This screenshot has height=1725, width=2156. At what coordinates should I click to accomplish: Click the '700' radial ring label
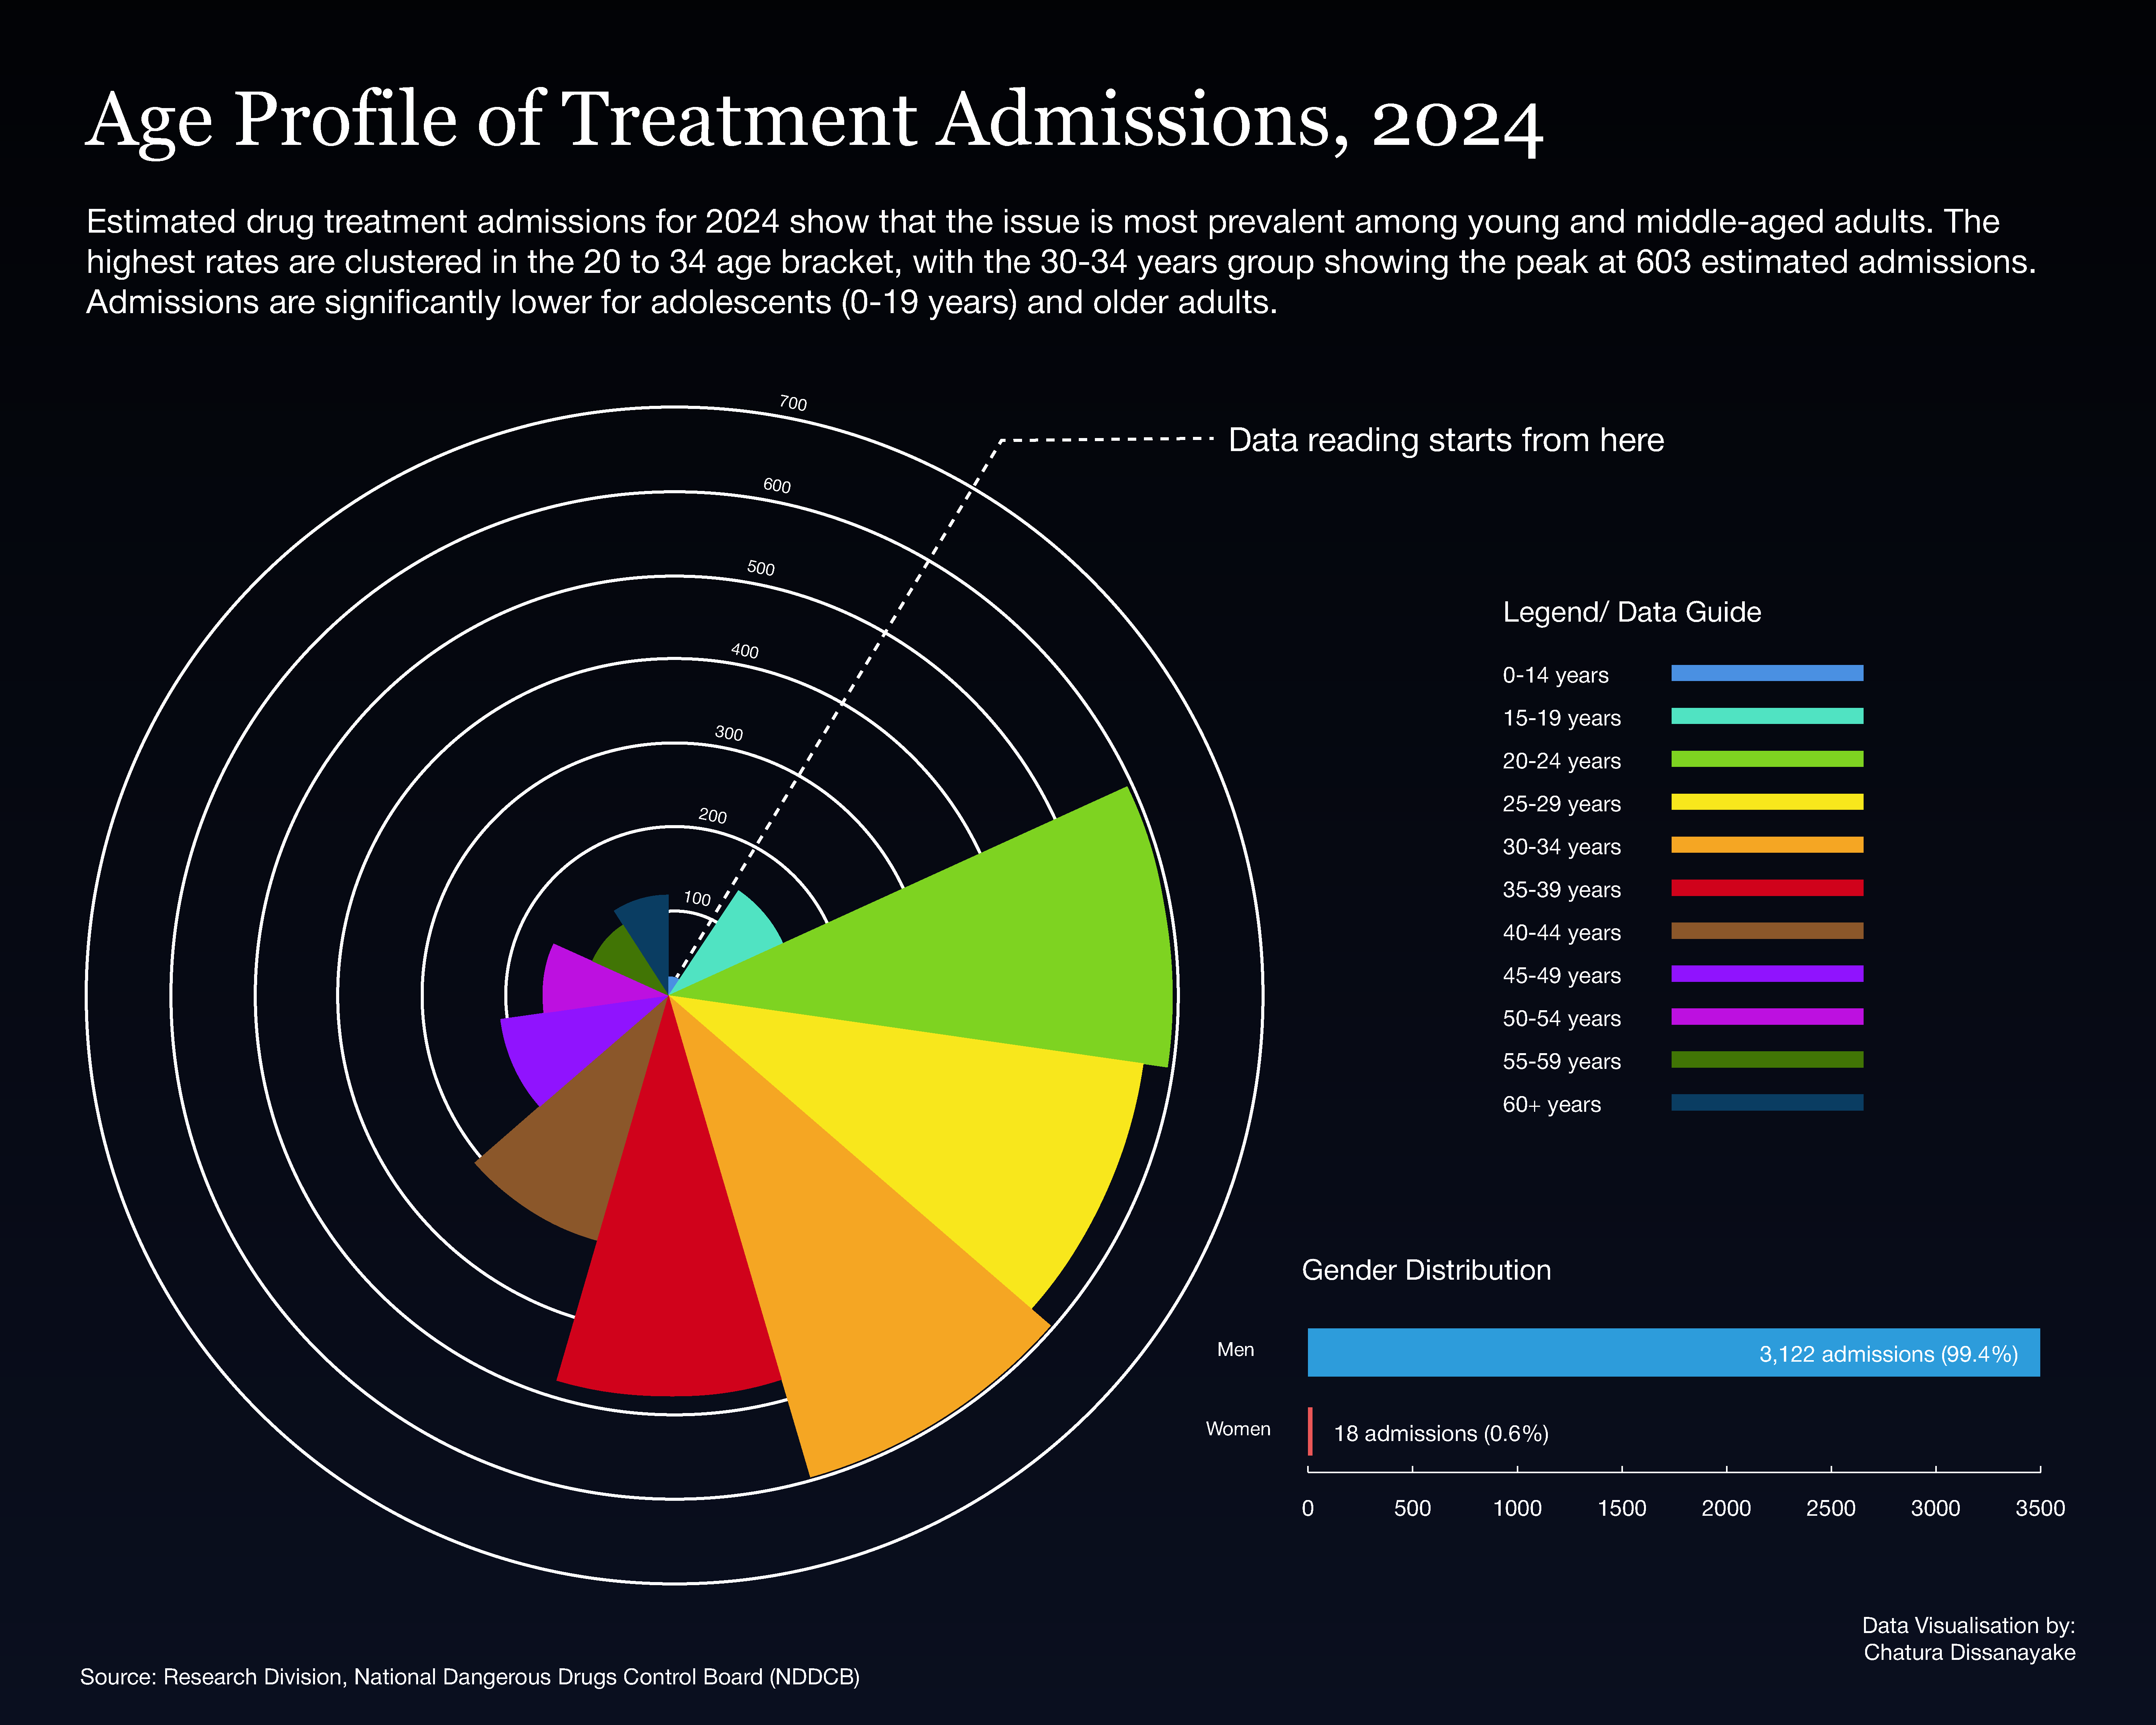click(793, 403)
